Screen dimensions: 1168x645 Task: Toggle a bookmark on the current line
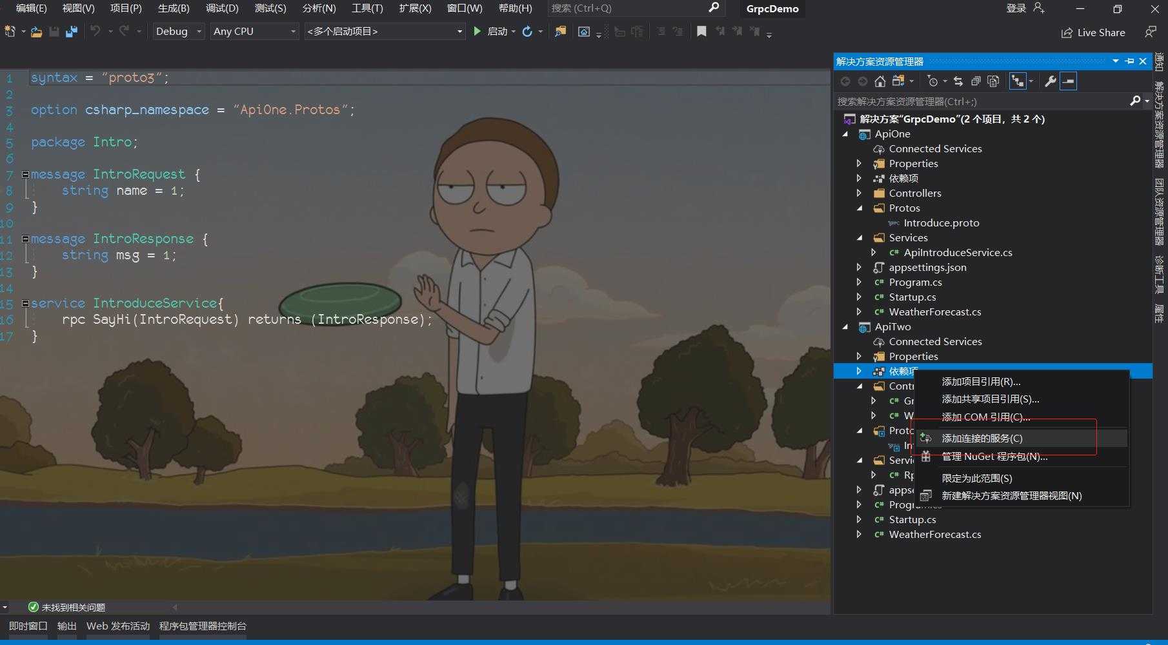(701, 31)
